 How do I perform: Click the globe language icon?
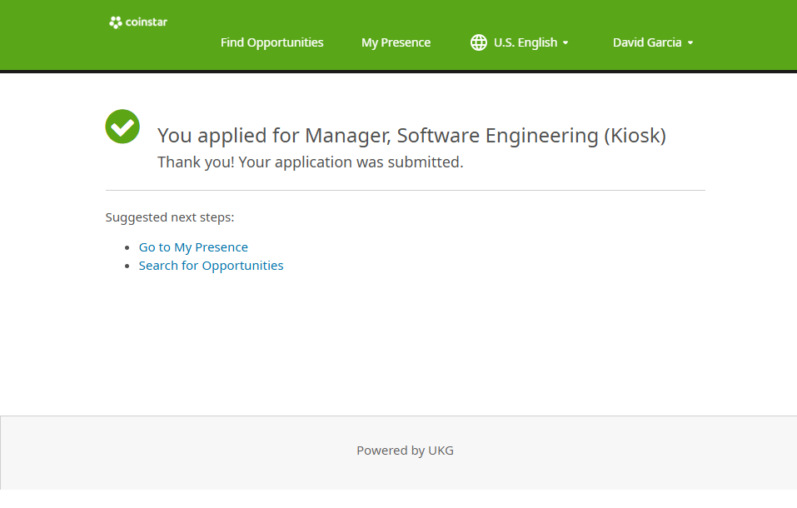pos(479,42)
